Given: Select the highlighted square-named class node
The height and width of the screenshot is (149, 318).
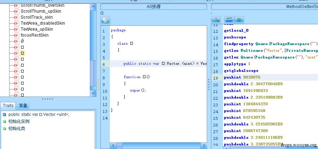Looking at the screenshot, I should (22, 53).
